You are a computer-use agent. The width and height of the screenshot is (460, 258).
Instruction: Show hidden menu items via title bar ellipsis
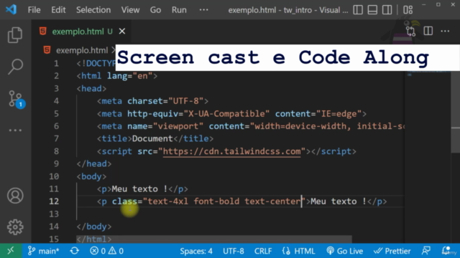click(x=203, y=10)
